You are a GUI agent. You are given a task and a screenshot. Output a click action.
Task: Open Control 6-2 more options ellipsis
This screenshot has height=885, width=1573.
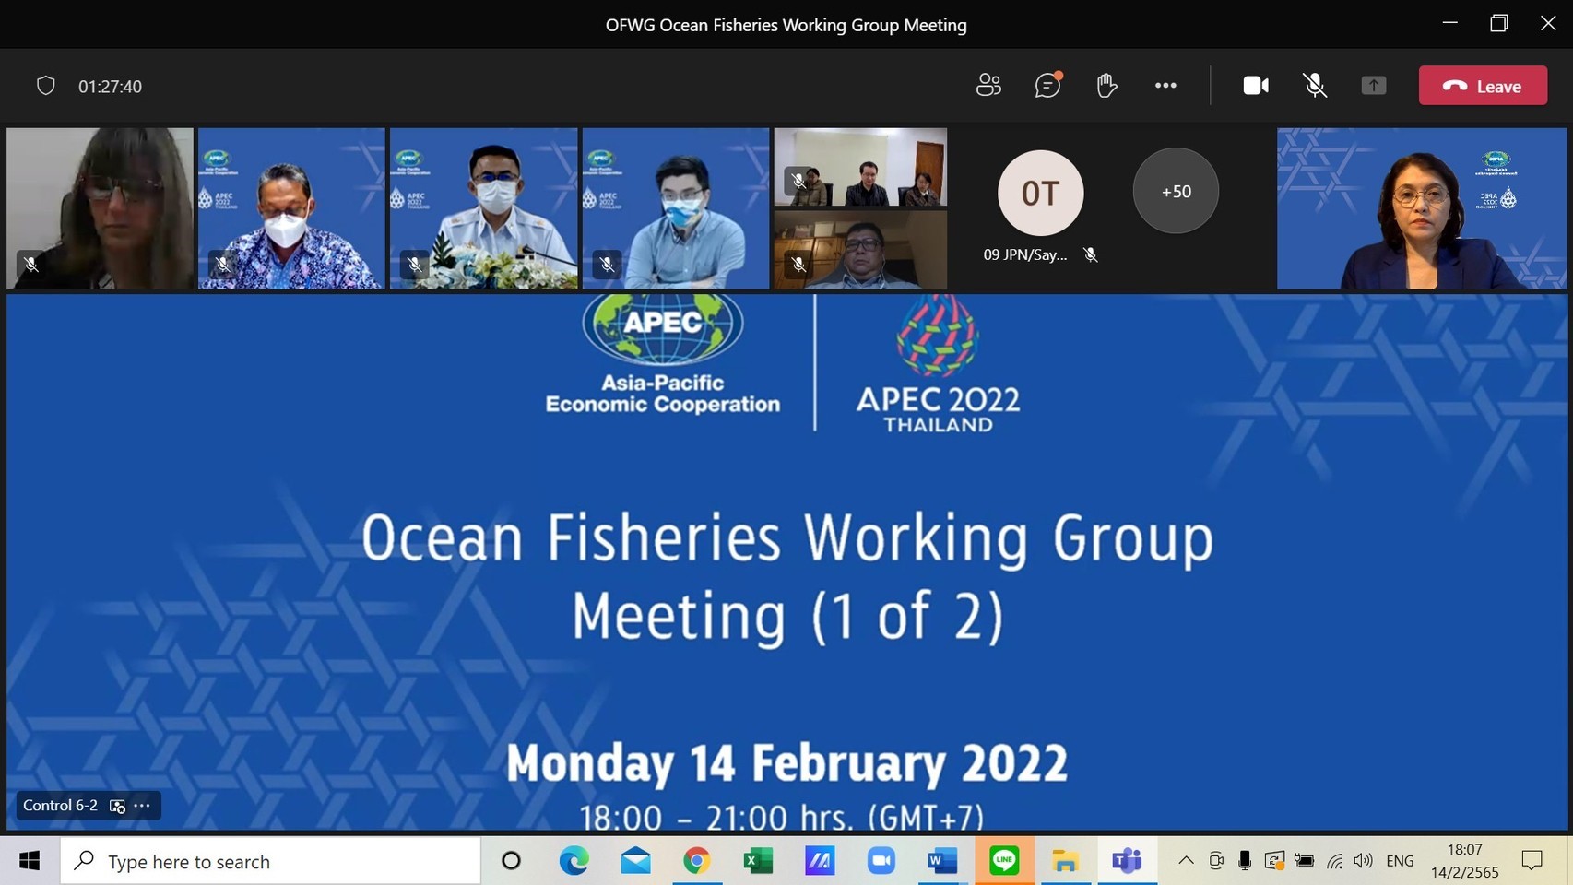click(x=142, y=806)
